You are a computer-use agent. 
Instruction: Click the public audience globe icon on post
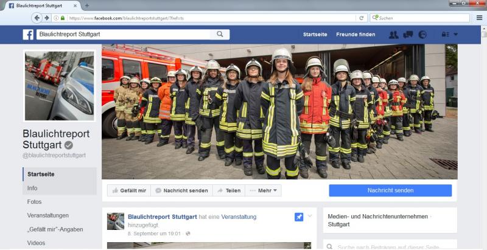pos(187,234)
